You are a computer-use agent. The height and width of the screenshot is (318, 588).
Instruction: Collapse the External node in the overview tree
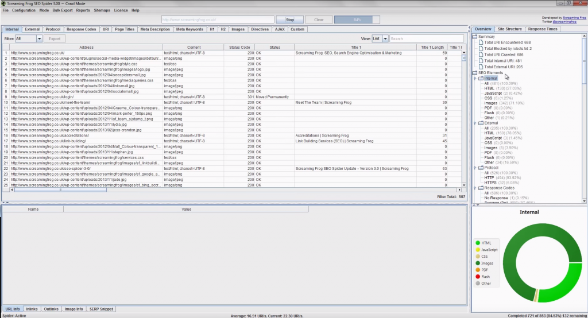[475, 123]
